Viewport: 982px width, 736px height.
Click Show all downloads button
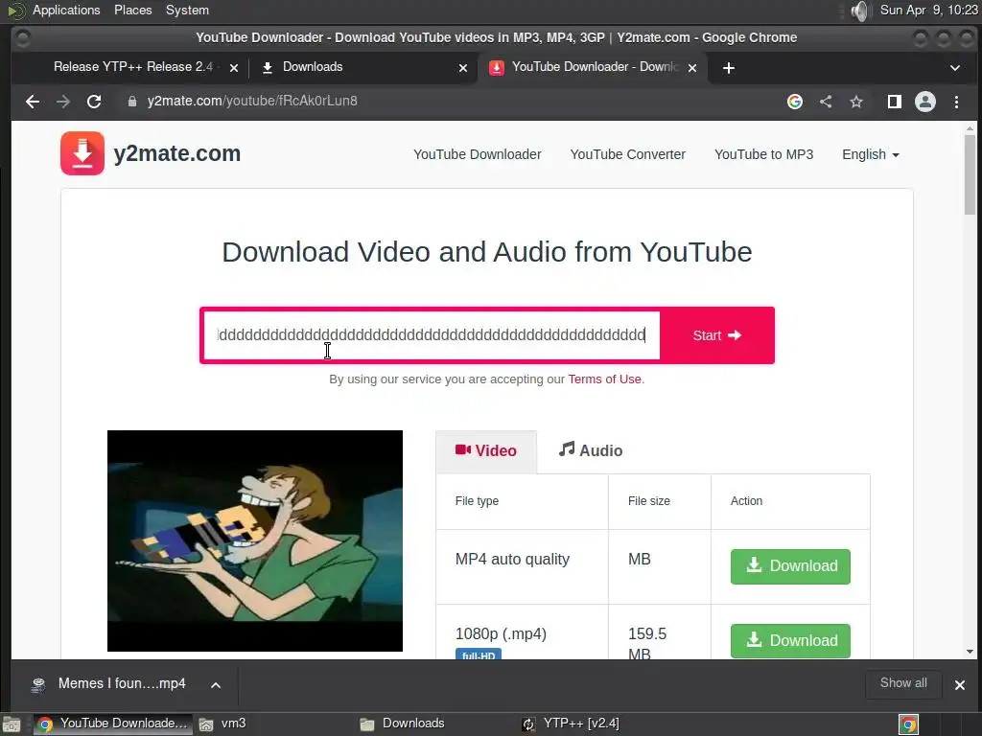pos(903,683)
